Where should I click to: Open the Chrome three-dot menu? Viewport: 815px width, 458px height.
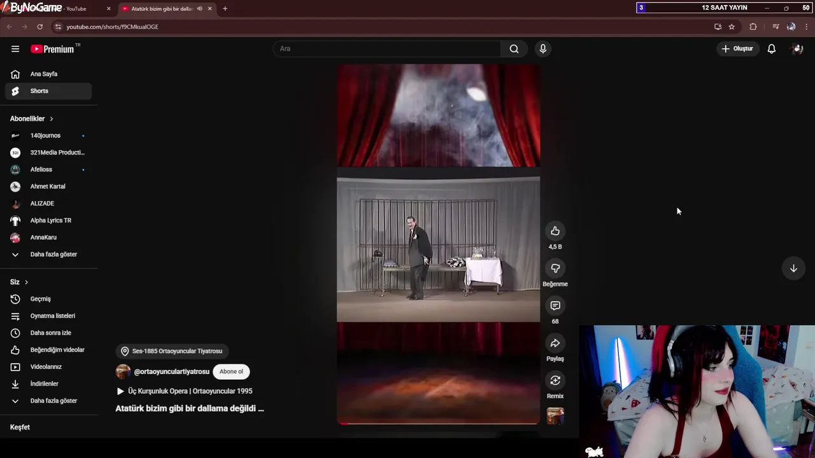(807, 27)
